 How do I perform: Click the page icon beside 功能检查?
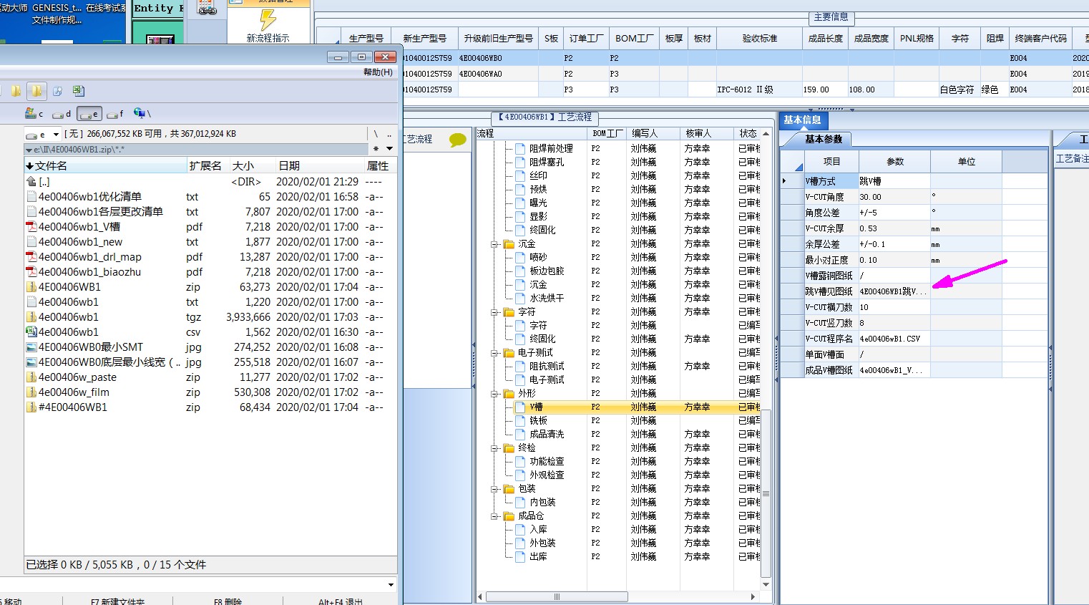tap(521, 462)
